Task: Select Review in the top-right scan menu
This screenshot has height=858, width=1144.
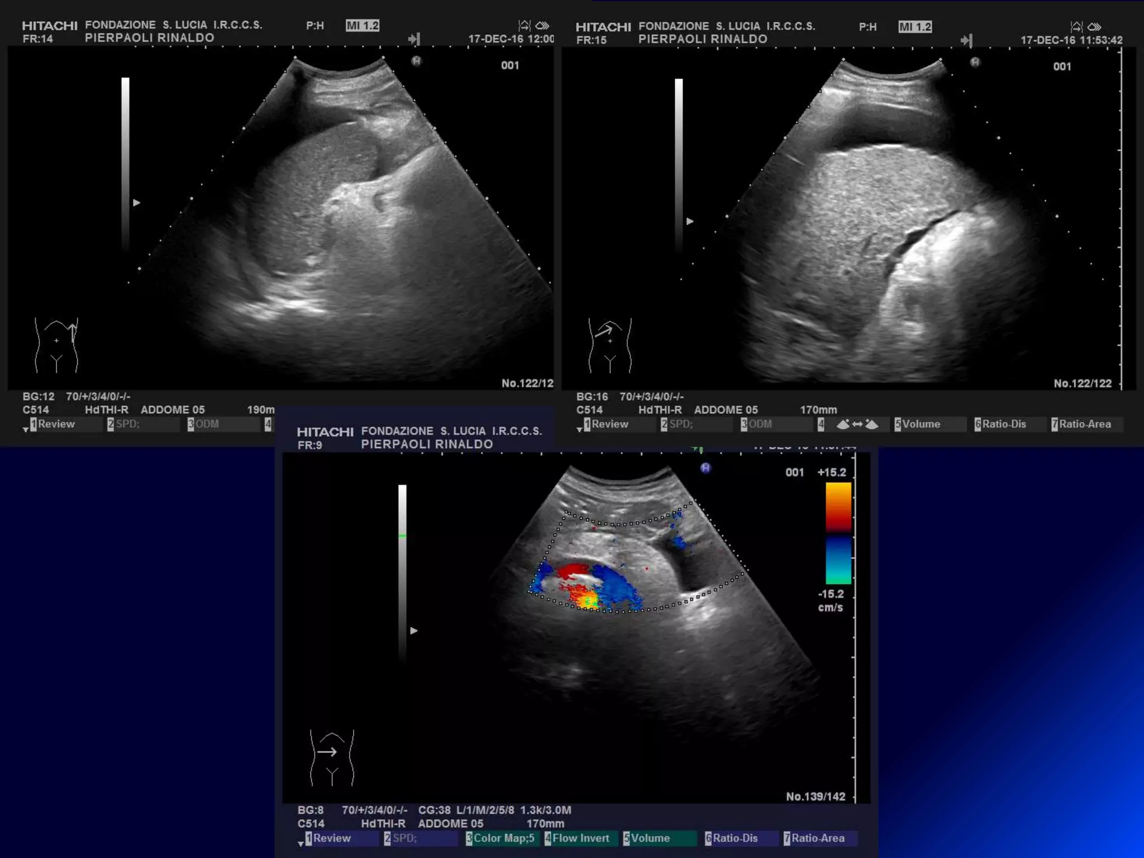Action: [609, 425]
